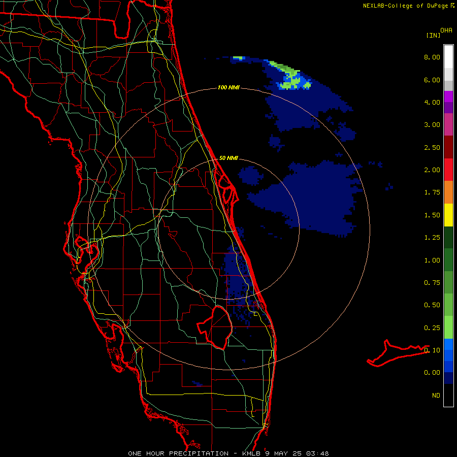
Task: Pick the darkest green swatch beside 1.25
Action: click(x=448, y=237)
